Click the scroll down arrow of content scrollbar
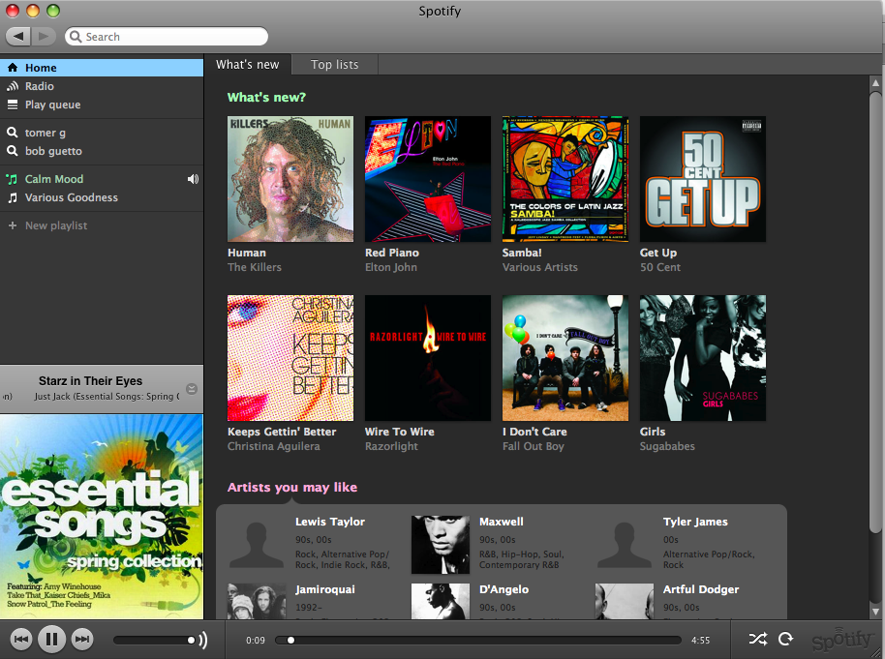885x659 pixels. (x=875, y=611)
